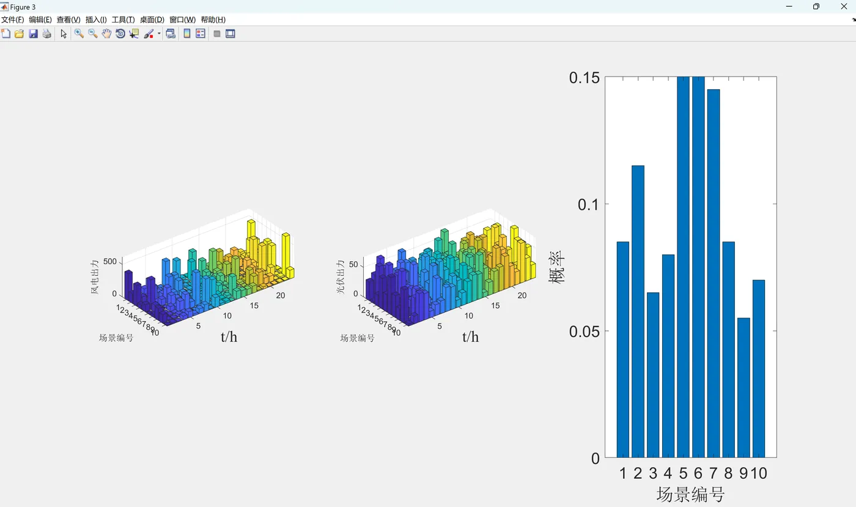
Task: Open the 插入(I) menu
Action: (x=96, y=20)
